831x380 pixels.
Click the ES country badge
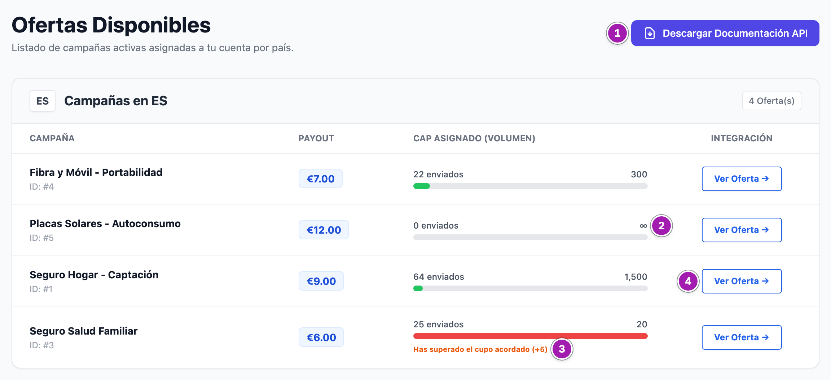point(43,101)
